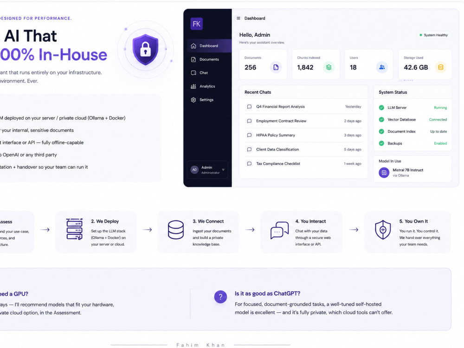Screen dimensions: 464x348
Task: Click the 5. You Own It step title
Action: click(x=413, y=221)
